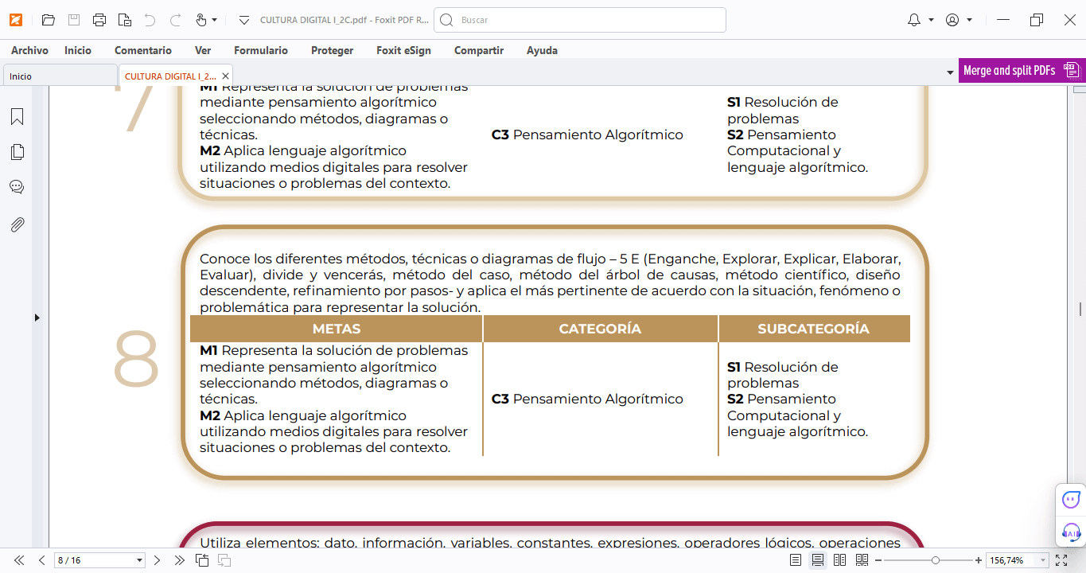The height and width of the screenshot is (573, 1086).
Task: Open the notifications bell icon
Action: (x=914, y=20)
